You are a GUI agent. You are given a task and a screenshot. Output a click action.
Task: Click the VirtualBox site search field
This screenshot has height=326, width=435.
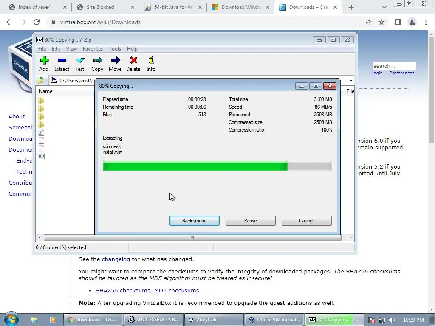tap(394, 66)
